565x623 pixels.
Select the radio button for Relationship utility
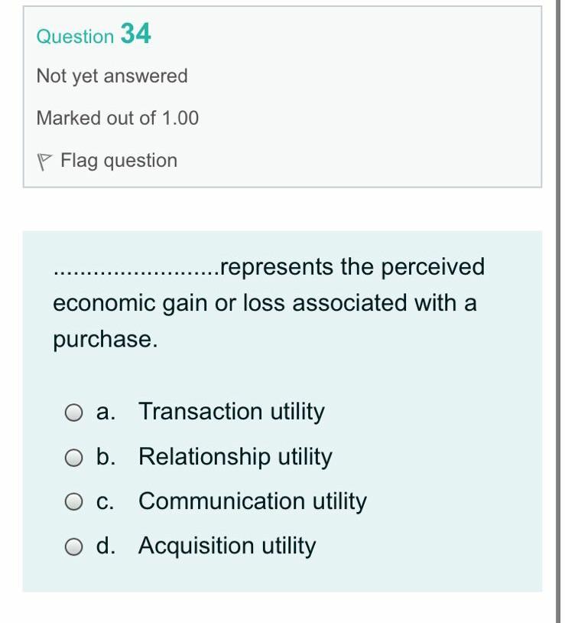pyautogui.click(x=75, y=457)
